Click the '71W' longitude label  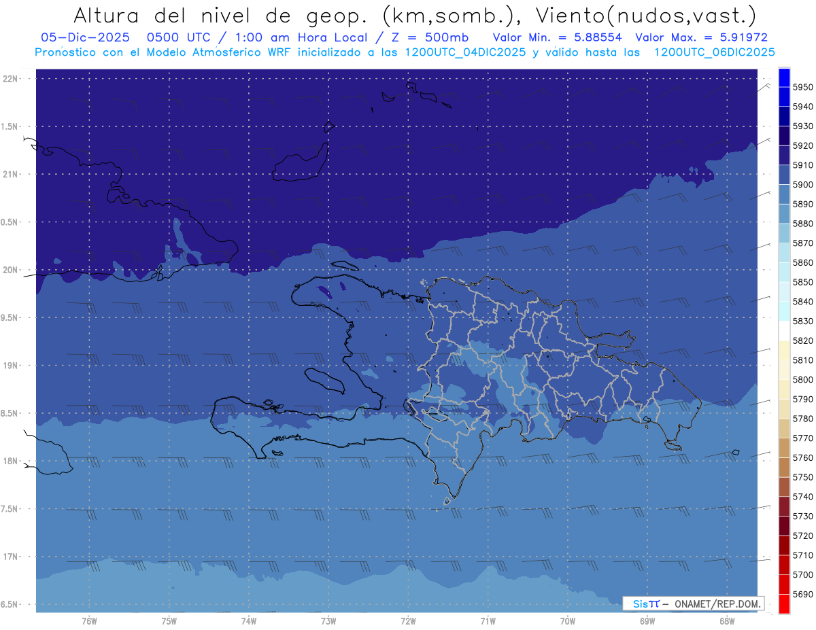coord(488,621)
